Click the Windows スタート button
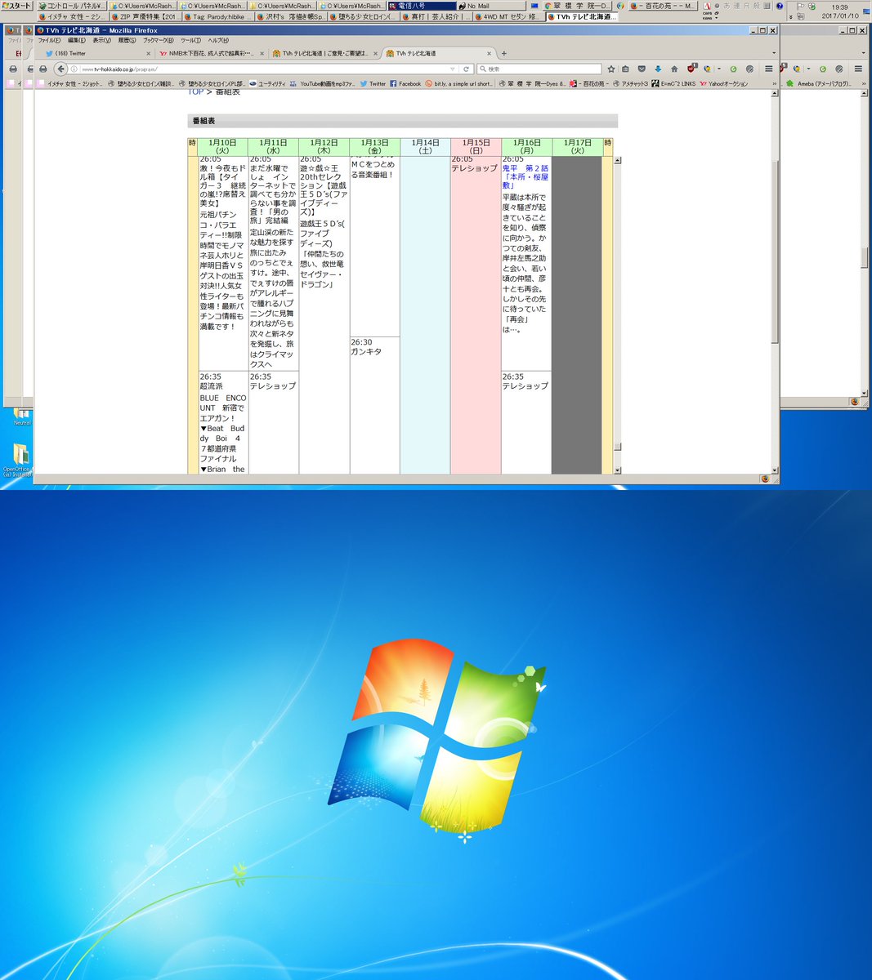 pos(16,6)
